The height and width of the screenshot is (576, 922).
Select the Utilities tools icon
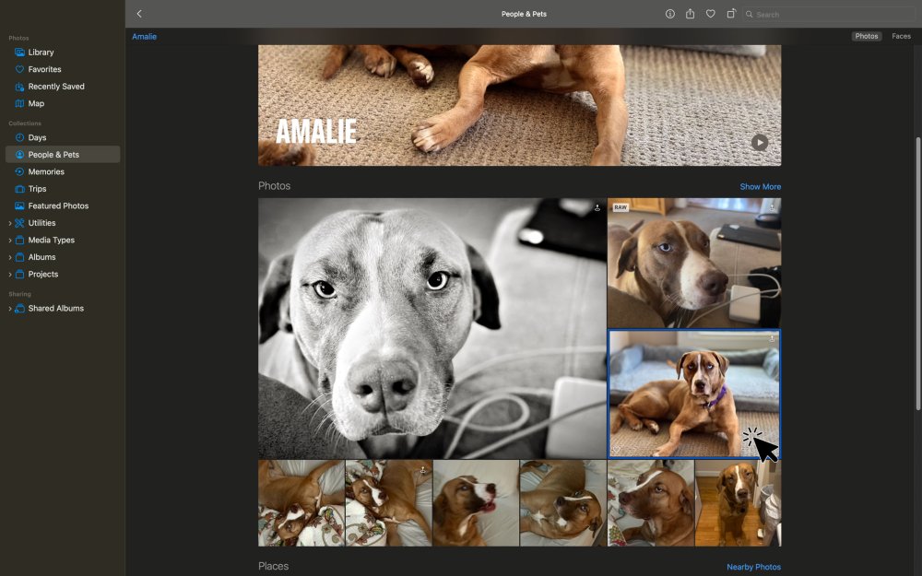pos(19,223)
